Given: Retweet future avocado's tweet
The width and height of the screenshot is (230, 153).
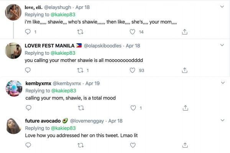Looking at the screenshot, I should coord(80,145).
